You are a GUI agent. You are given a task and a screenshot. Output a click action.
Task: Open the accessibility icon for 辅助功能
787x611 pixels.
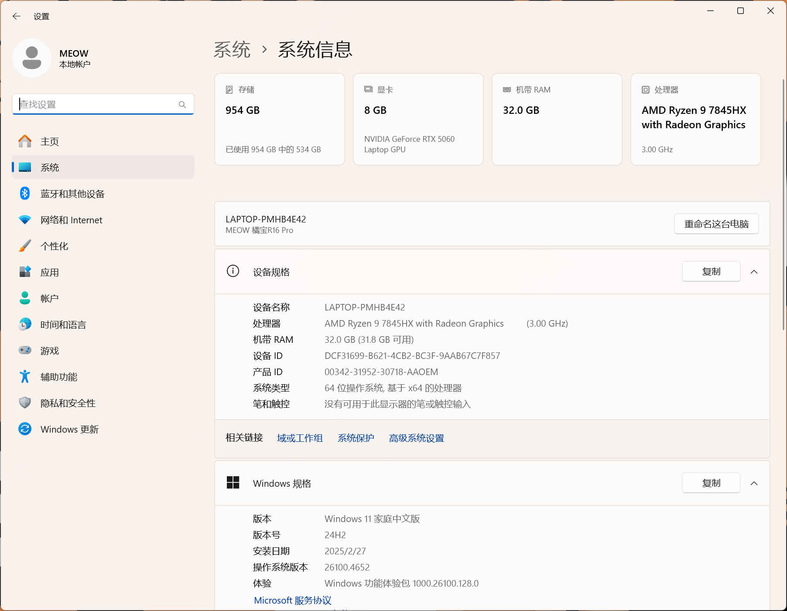coord(25,377)
